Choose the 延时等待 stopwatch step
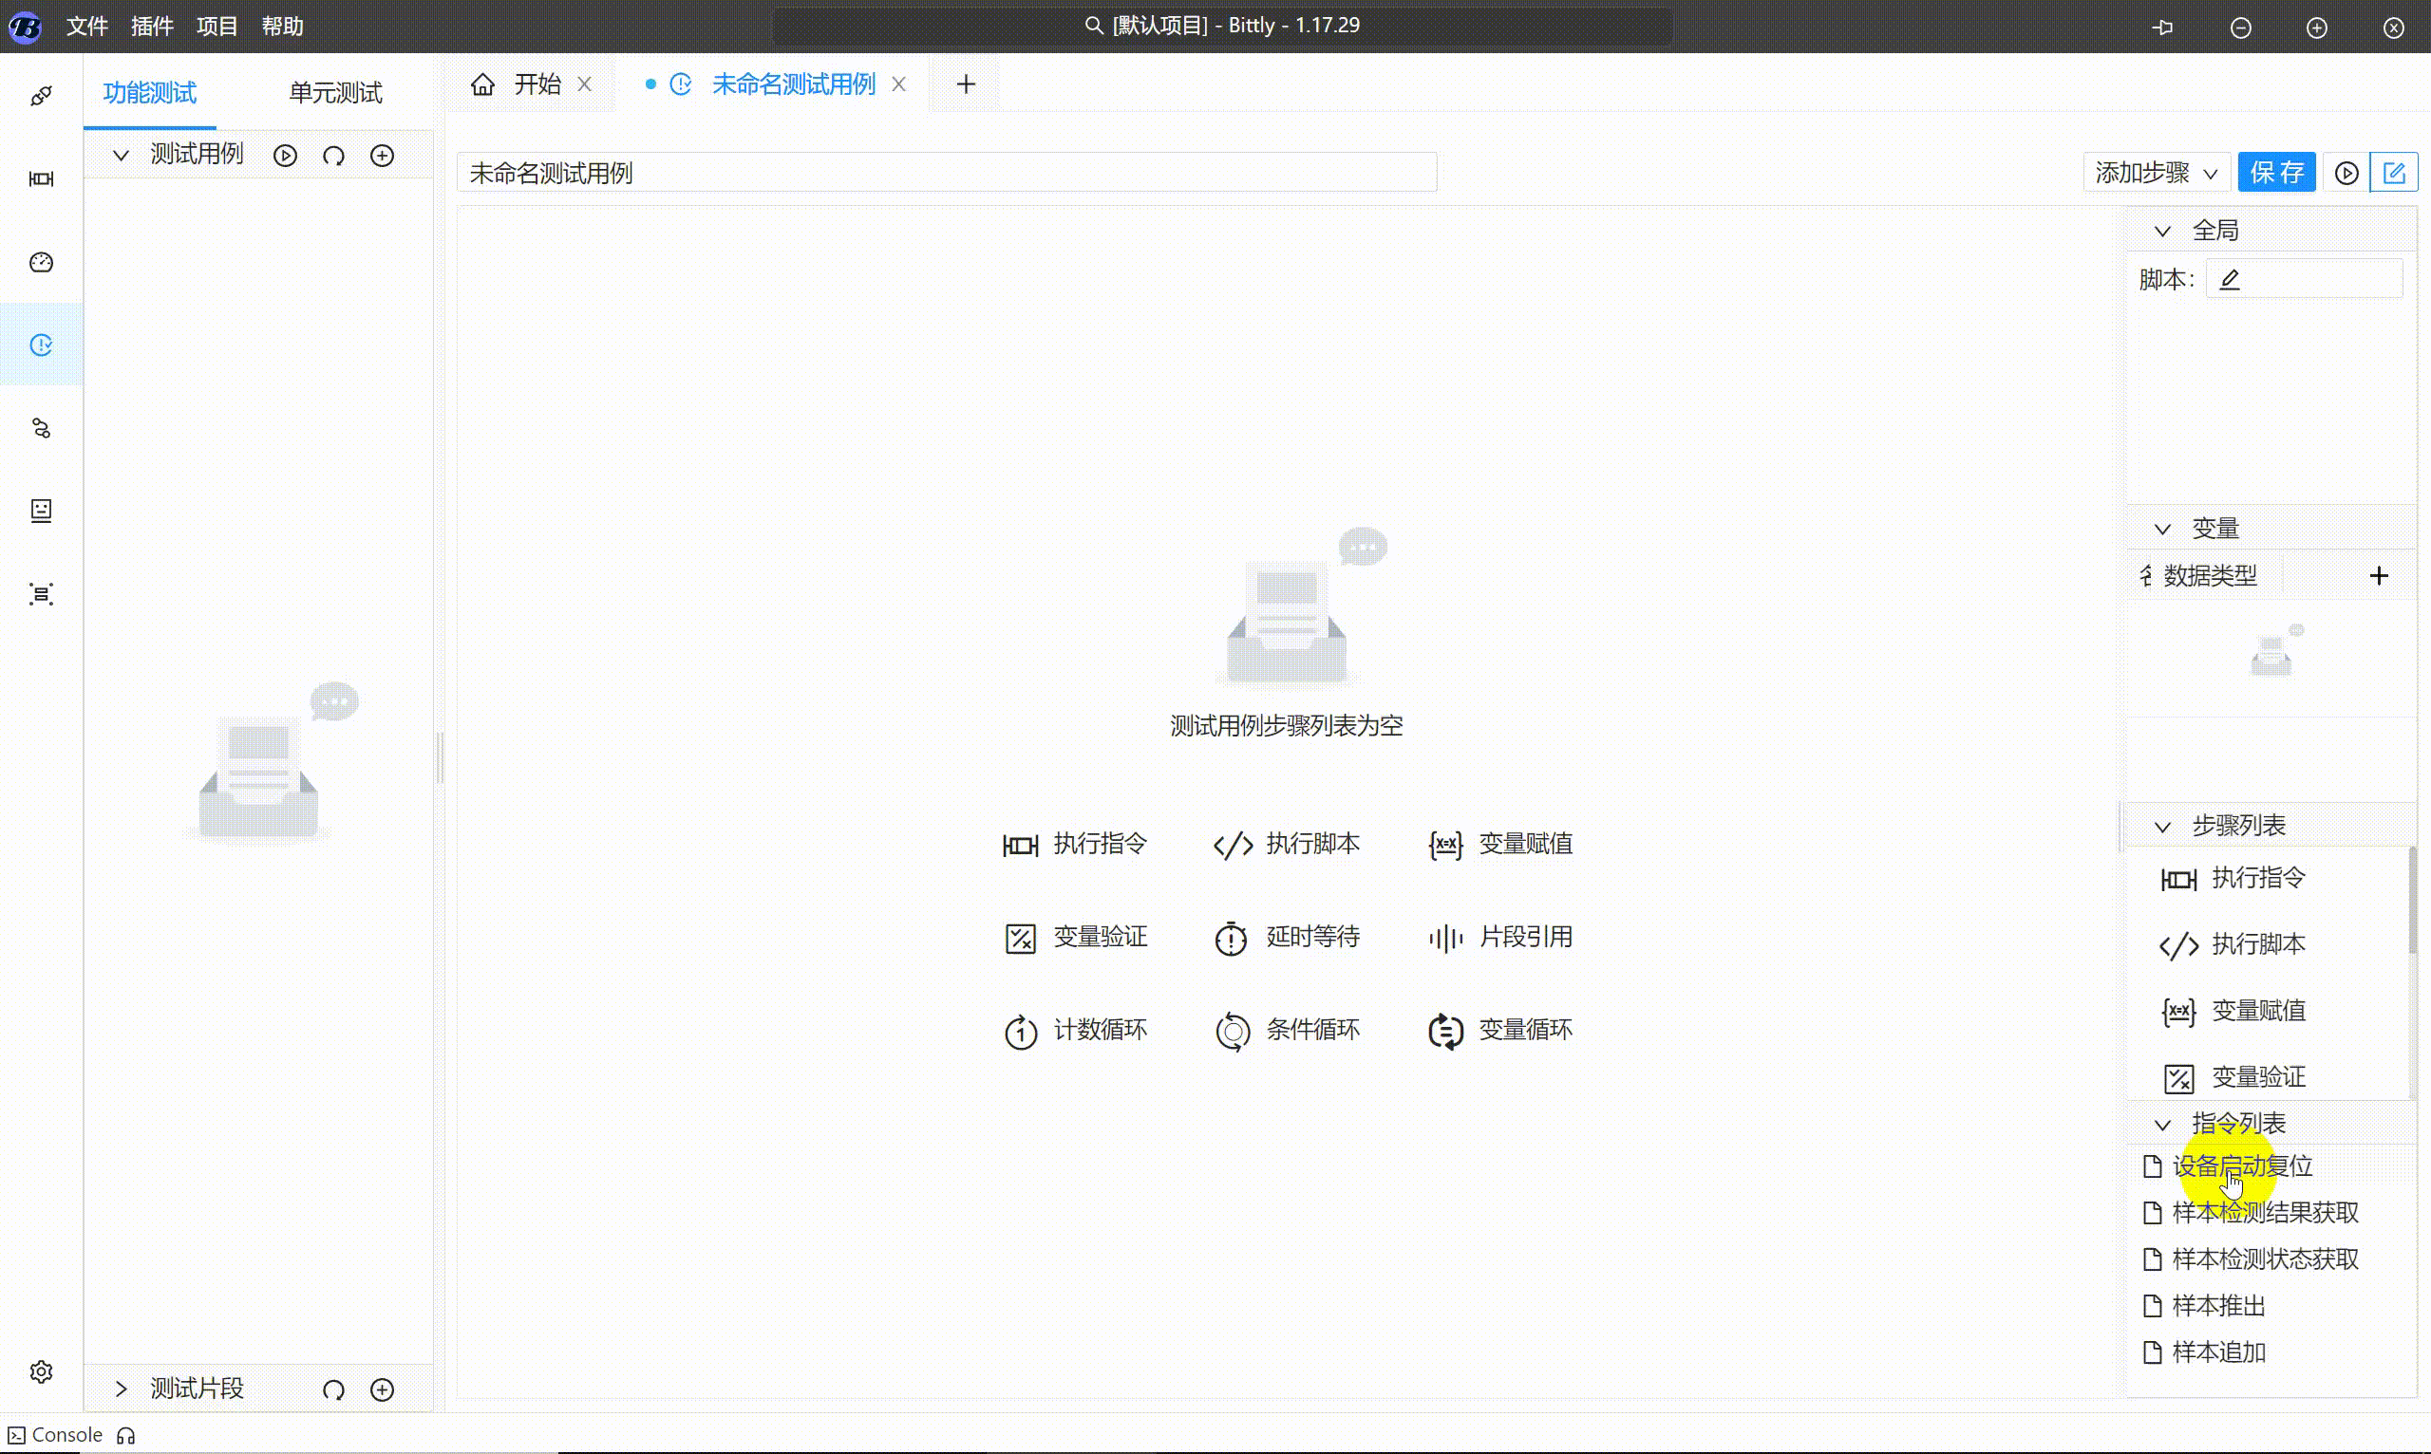 1288,937
